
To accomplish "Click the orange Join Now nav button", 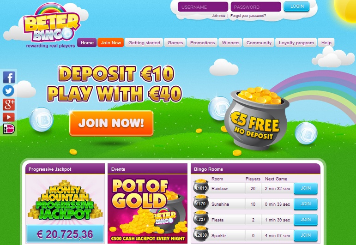I will click(111, 42).
